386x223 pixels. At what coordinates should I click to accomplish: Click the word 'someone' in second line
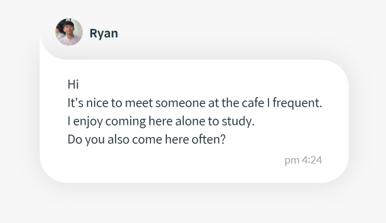coord(180,103)
